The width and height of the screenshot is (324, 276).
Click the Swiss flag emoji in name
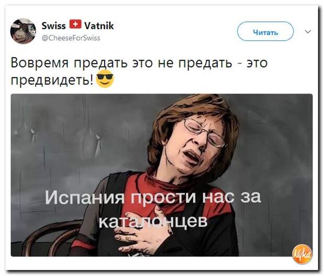click(75, 24)
